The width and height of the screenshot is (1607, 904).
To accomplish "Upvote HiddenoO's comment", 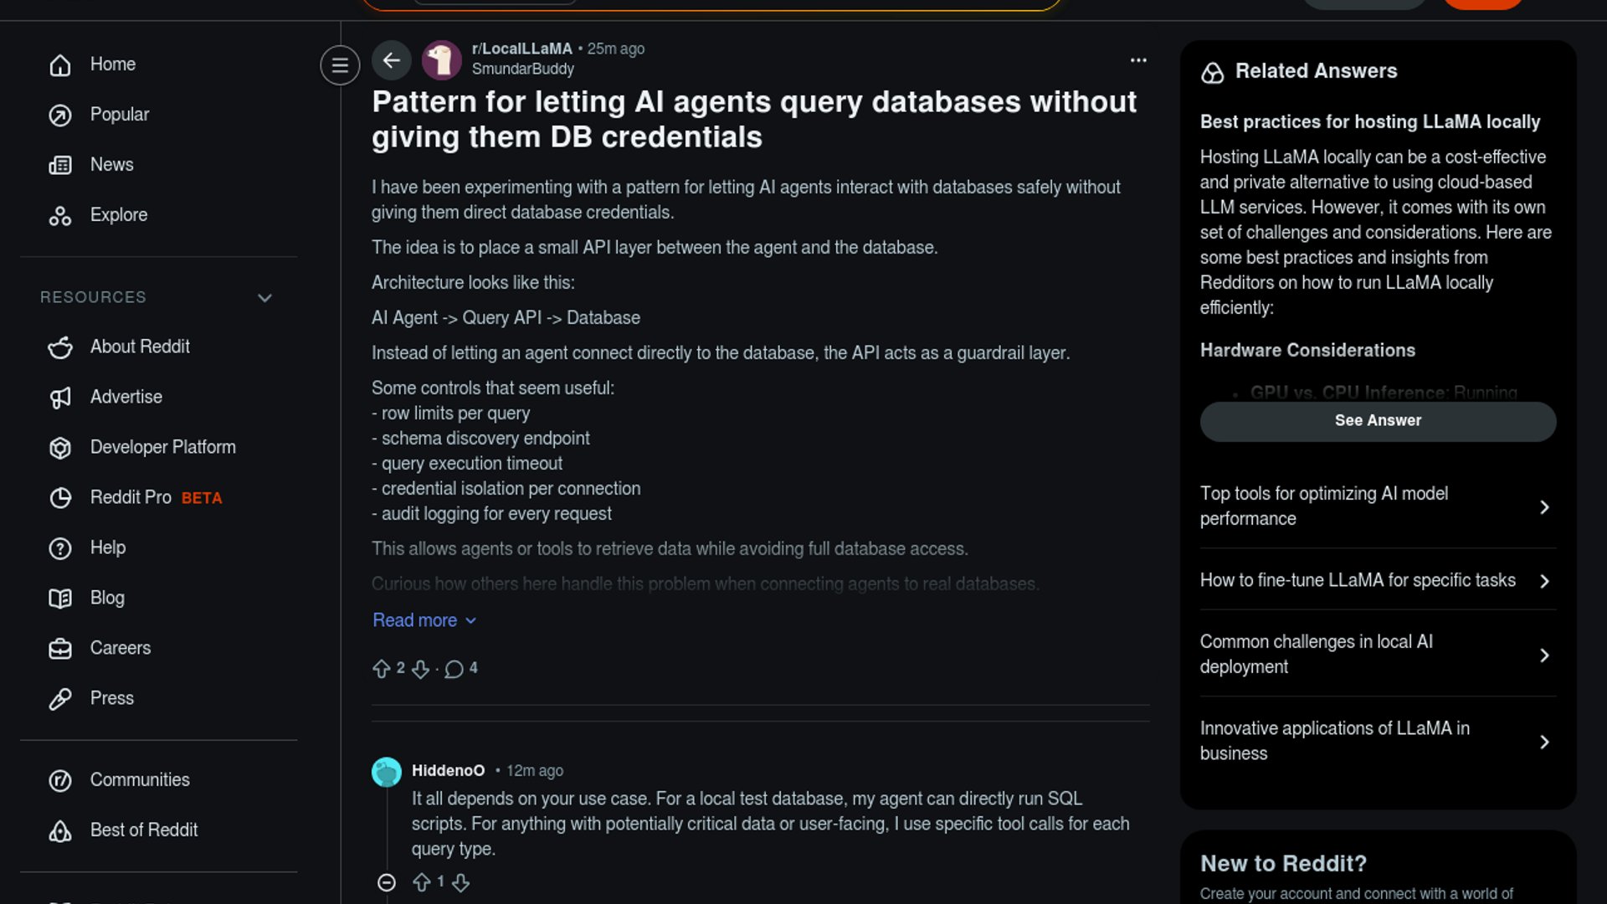I will [422, 882].
